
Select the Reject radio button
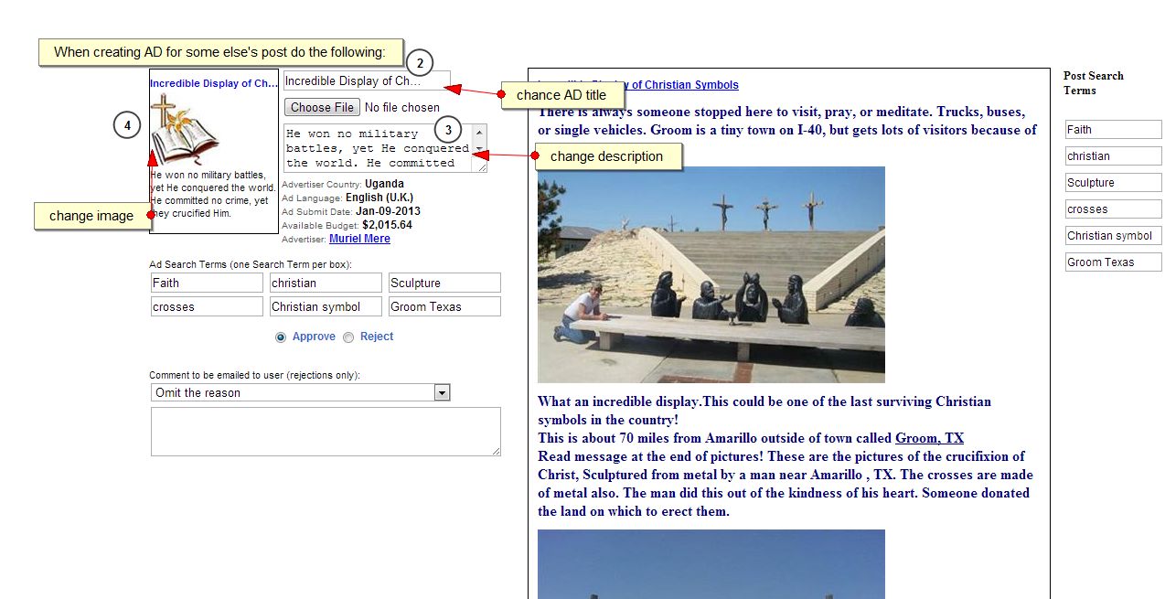click(x=348, y=337)
